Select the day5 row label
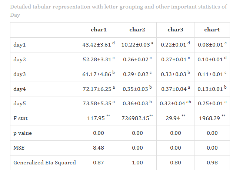This screenshot has width=243, height=181. [x=20, y=103]
